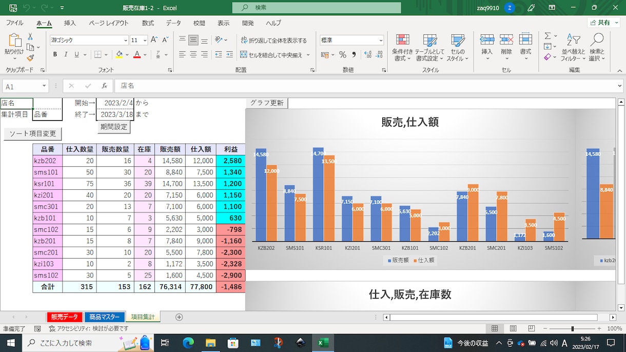The width and height of the screenshot is (626, 352).
Task: Open 検索と選択 menu
Action: point(597,48)
